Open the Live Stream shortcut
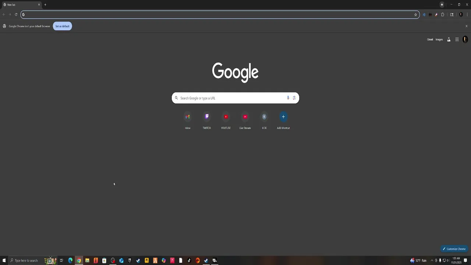This screenshot has height=265, width=471. coord(245,121)
